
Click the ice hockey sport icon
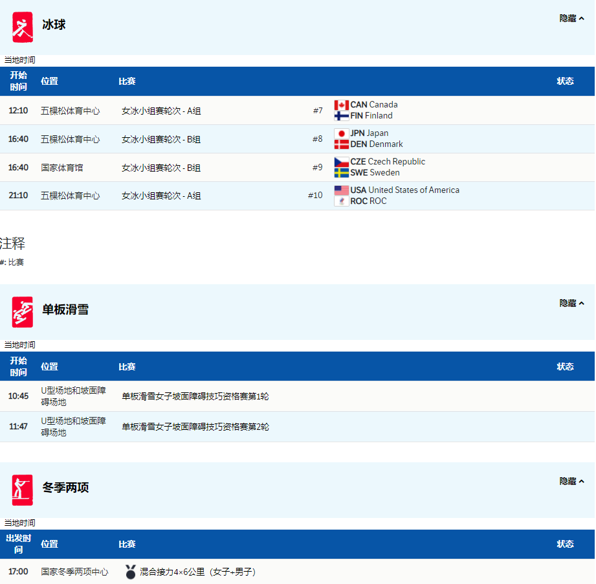22,27
